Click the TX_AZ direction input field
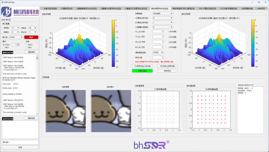Viewport: 269px width, 152px height. click(158, 32)
